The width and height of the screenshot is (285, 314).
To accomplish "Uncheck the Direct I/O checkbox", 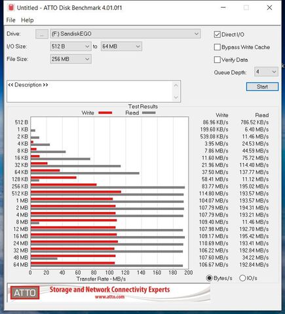I will [218, 35].
